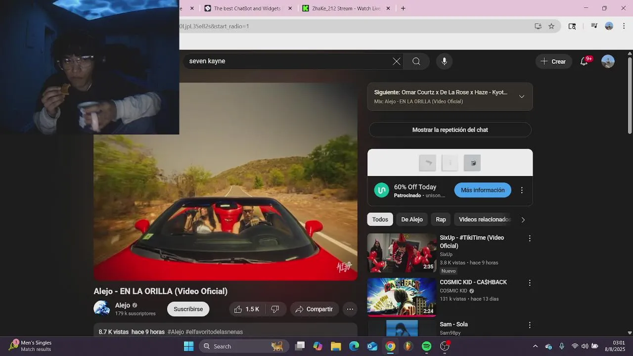Open OBS Studio from taskbar
633x356 pixels.
coord(445,346)
